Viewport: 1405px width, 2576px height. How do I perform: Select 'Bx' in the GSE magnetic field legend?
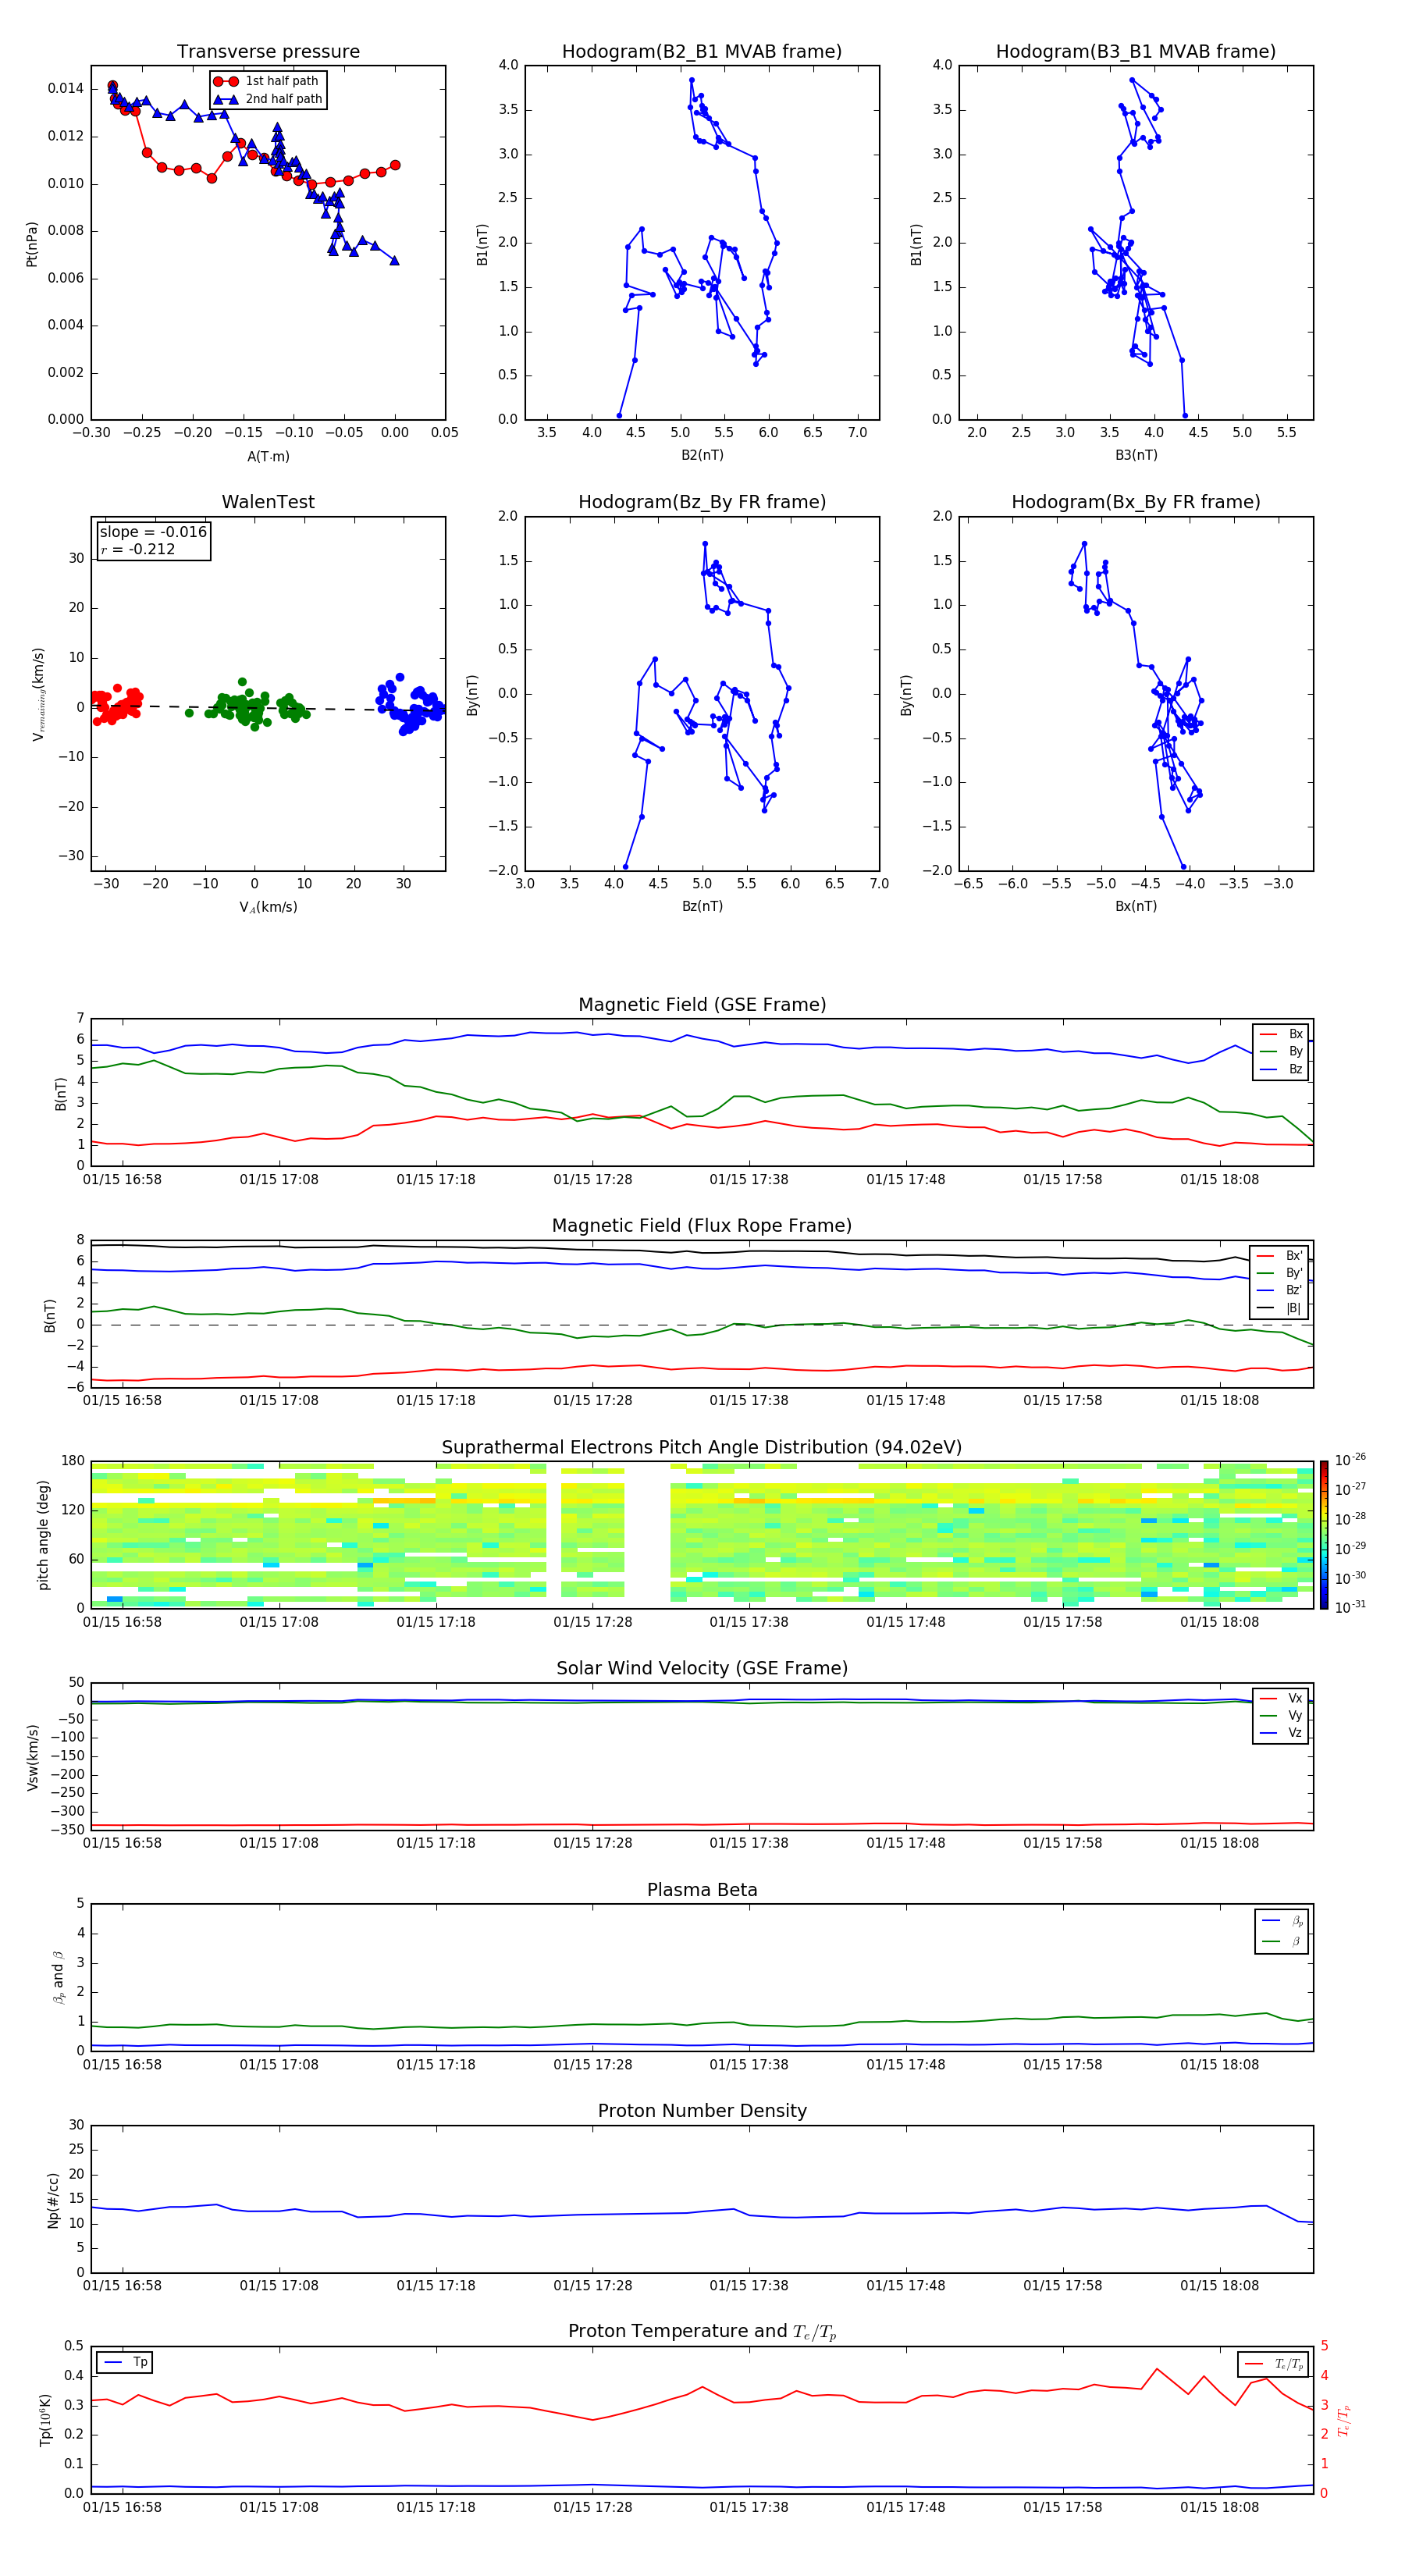click(1281, 1034)
